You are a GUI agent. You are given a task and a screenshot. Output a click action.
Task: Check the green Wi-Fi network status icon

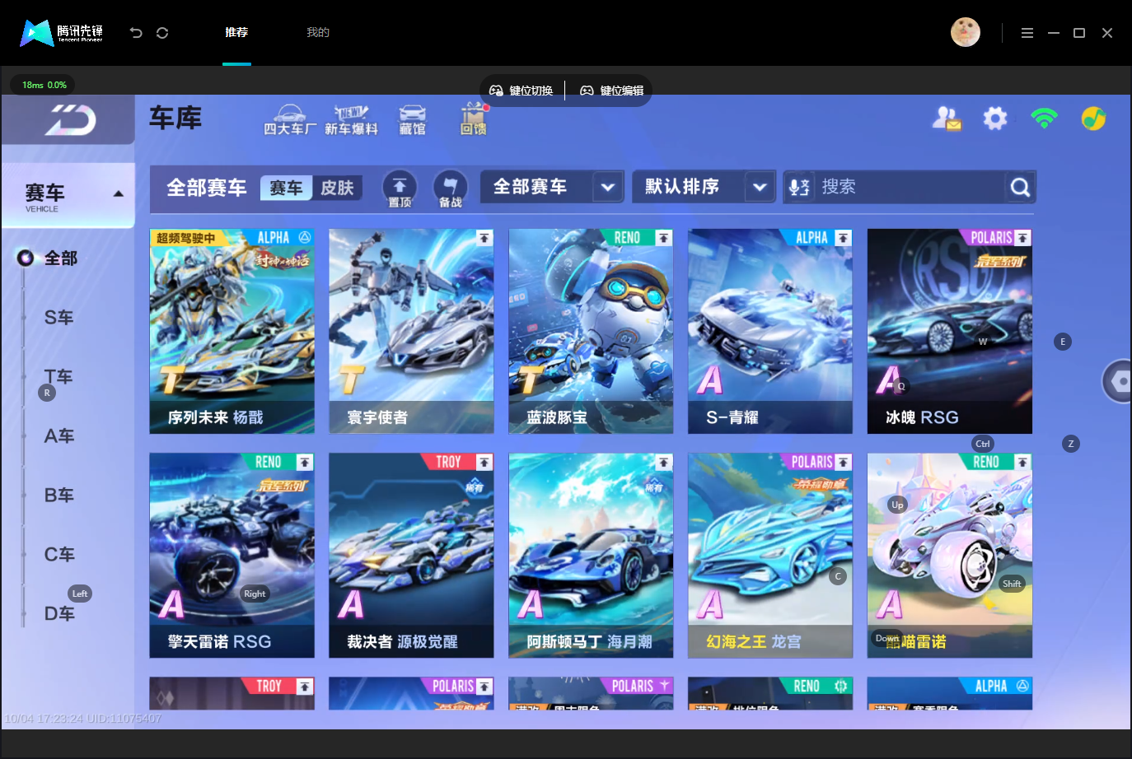1045,119
